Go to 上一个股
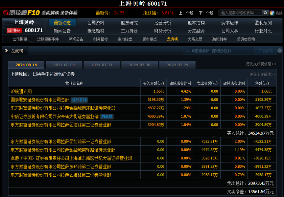Viewport: 284px width, 197px height. click(x=186, y=13)
